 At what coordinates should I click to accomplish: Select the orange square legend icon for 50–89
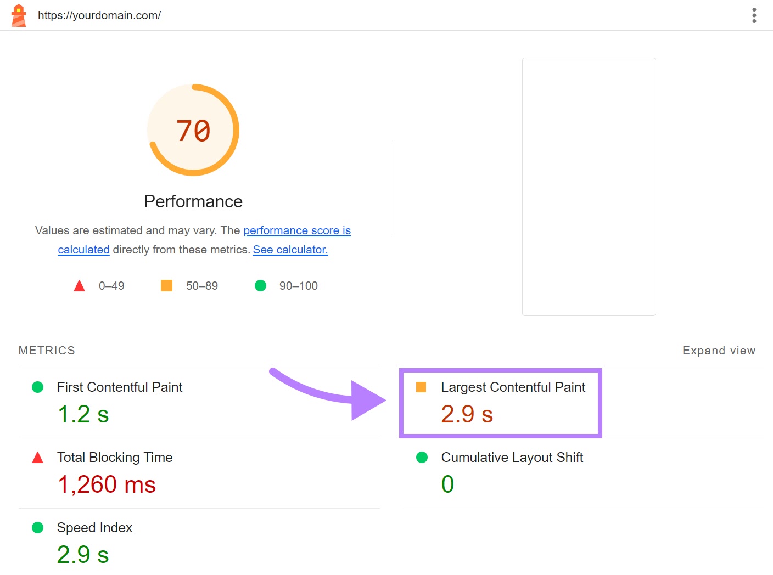(x=166, y=285)
